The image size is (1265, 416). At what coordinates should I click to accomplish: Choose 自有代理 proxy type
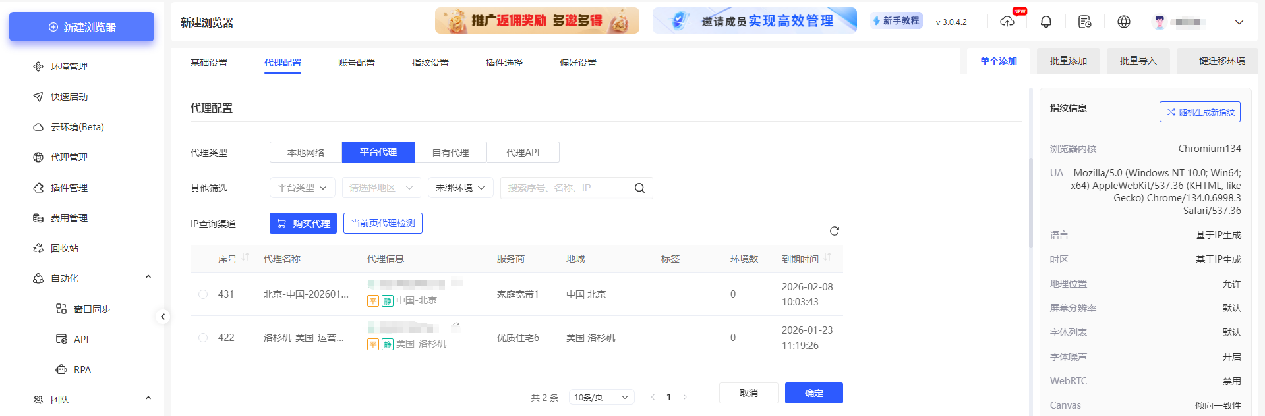click(x=450, y=152)
